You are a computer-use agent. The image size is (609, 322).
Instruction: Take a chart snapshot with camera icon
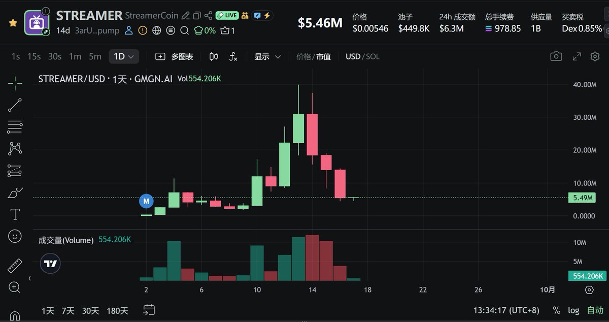tap(556, 56)
